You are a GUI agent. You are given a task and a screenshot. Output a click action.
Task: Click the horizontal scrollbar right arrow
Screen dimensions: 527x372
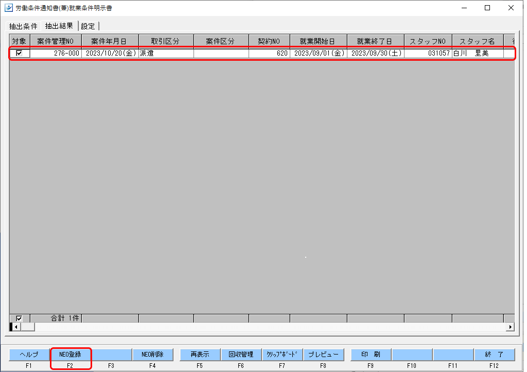(x=511, y=327)
